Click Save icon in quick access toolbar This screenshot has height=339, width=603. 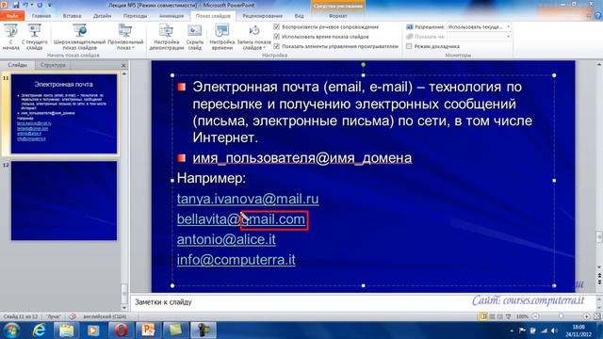click(16, 5)
